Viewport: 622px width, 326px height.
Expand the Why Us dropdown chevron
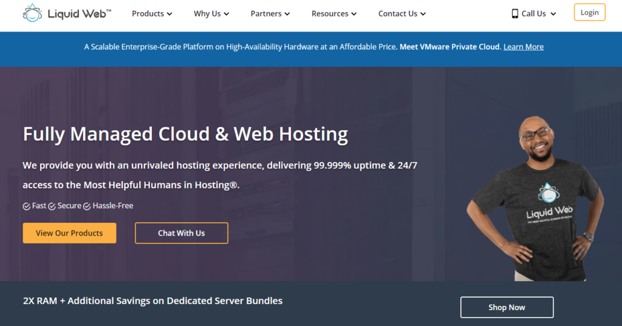point(227,14)
